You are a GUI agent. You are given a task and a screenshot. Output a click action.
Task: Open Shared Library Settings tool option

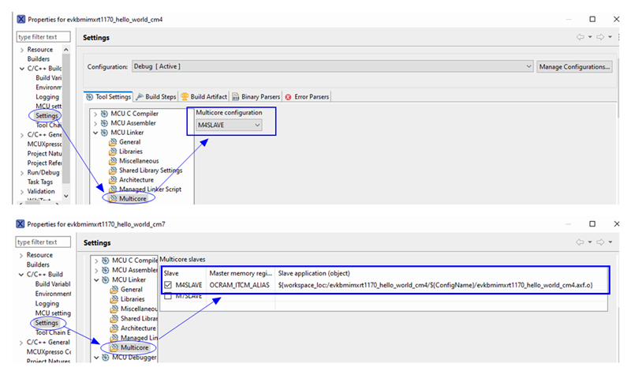click(150, 170)
